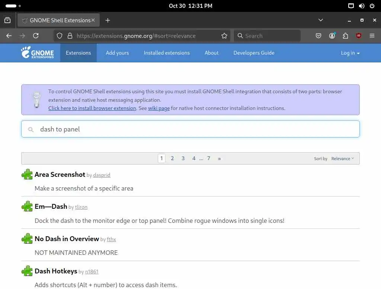Close the GNOME Shell Extensions tab
Viewport: 381px width, 289px height.
(93, 20)
